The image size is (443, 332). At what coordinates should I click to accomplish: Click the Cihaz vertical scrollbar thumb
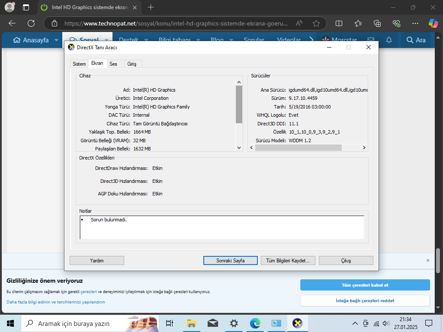click(x=239, y=104)
